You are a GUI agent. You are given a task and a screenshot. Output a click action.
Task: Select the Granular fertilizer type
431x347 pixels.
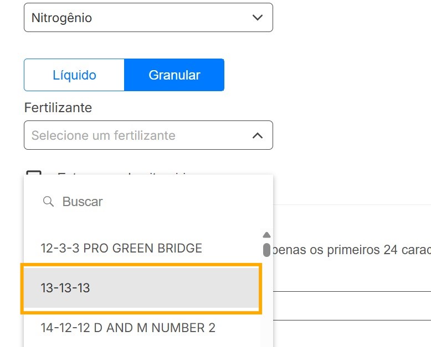coord(175,75)
